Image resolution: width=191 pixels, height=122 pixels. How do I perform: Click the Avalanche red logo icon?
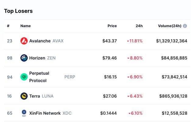point(24,41)
